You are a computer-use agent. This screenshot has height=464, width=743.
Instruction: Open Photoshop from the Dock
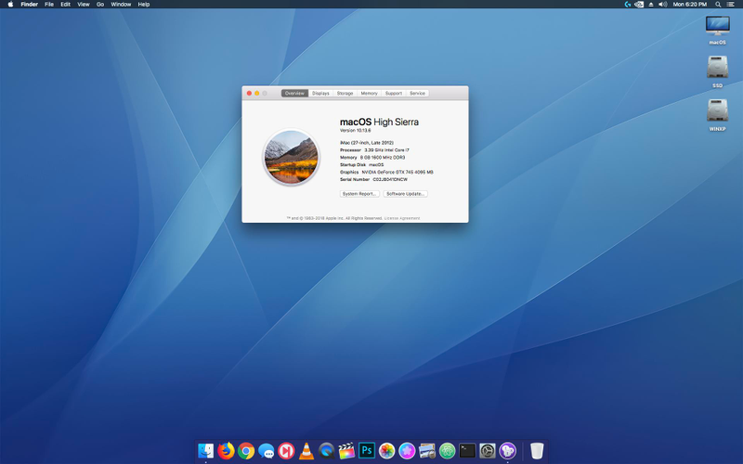(367, 451)
